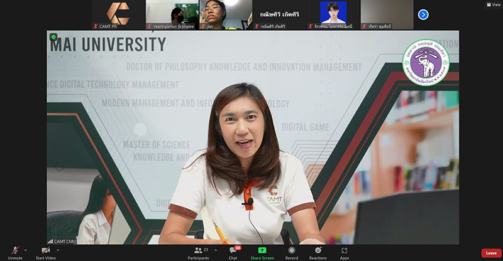The image size is (503, 261).
Task: Show next participants with blue arrow
Action: [x=423, y=14]
